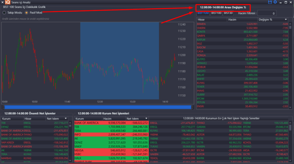Screen dimensions: 294x164
Task: Close the Seans içi Analiz panel X
Action: 2,2
